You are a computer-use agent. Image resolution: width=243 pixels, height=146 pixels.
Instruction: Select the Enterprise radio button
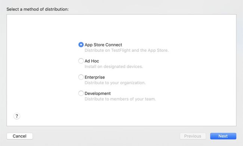pyautogui.click(x=81, y=77)
